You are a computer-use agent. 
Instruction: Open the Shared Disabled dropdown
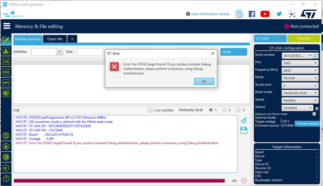click(297, 108)
